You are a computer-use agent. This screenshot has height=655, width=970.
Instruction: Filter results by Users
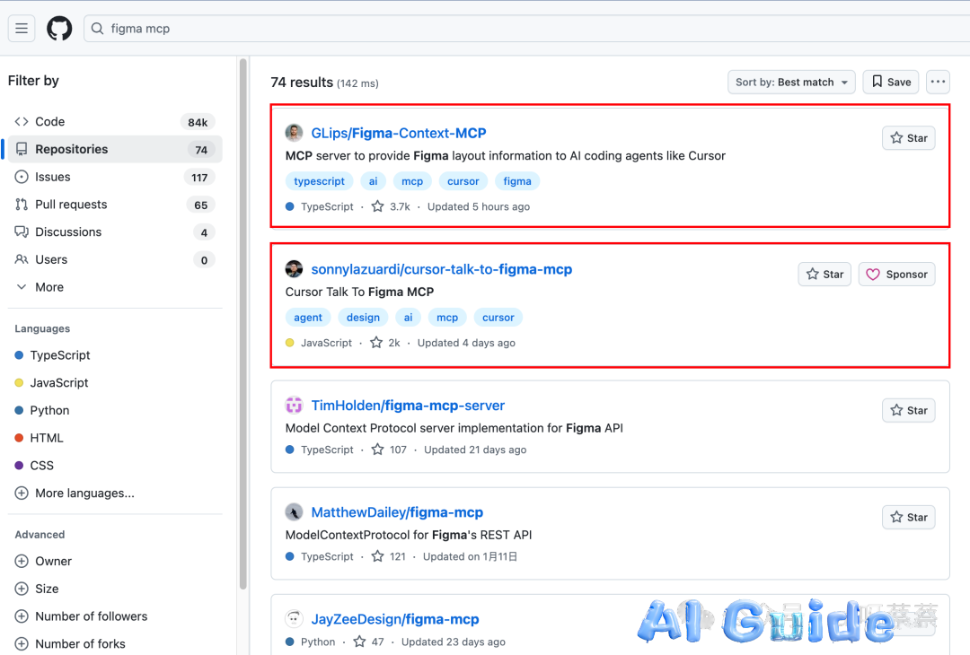pos(114,259)
